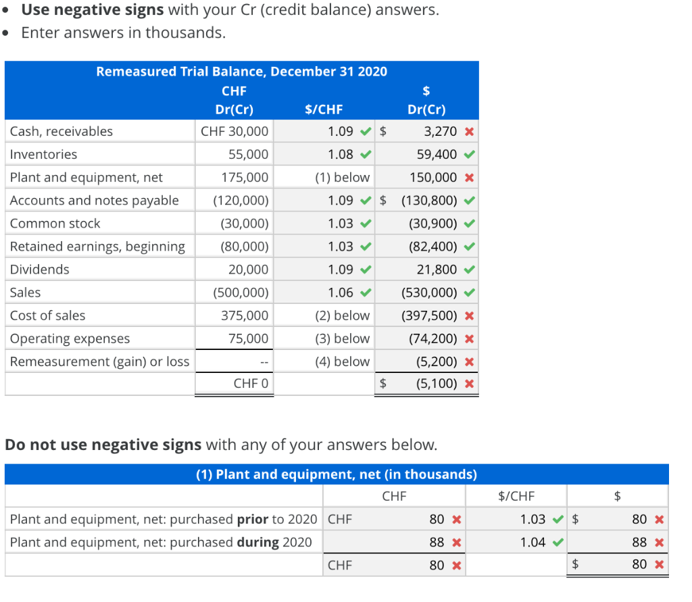Screen dimensions: 692x602
Task: Click the red X beside Plant and equipment 150,000
Action: [470, 177]
